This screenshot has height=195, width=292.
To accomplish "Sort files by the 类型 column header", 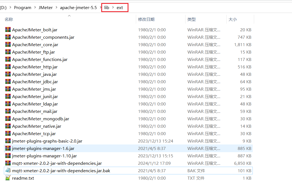I will [192, 19].
